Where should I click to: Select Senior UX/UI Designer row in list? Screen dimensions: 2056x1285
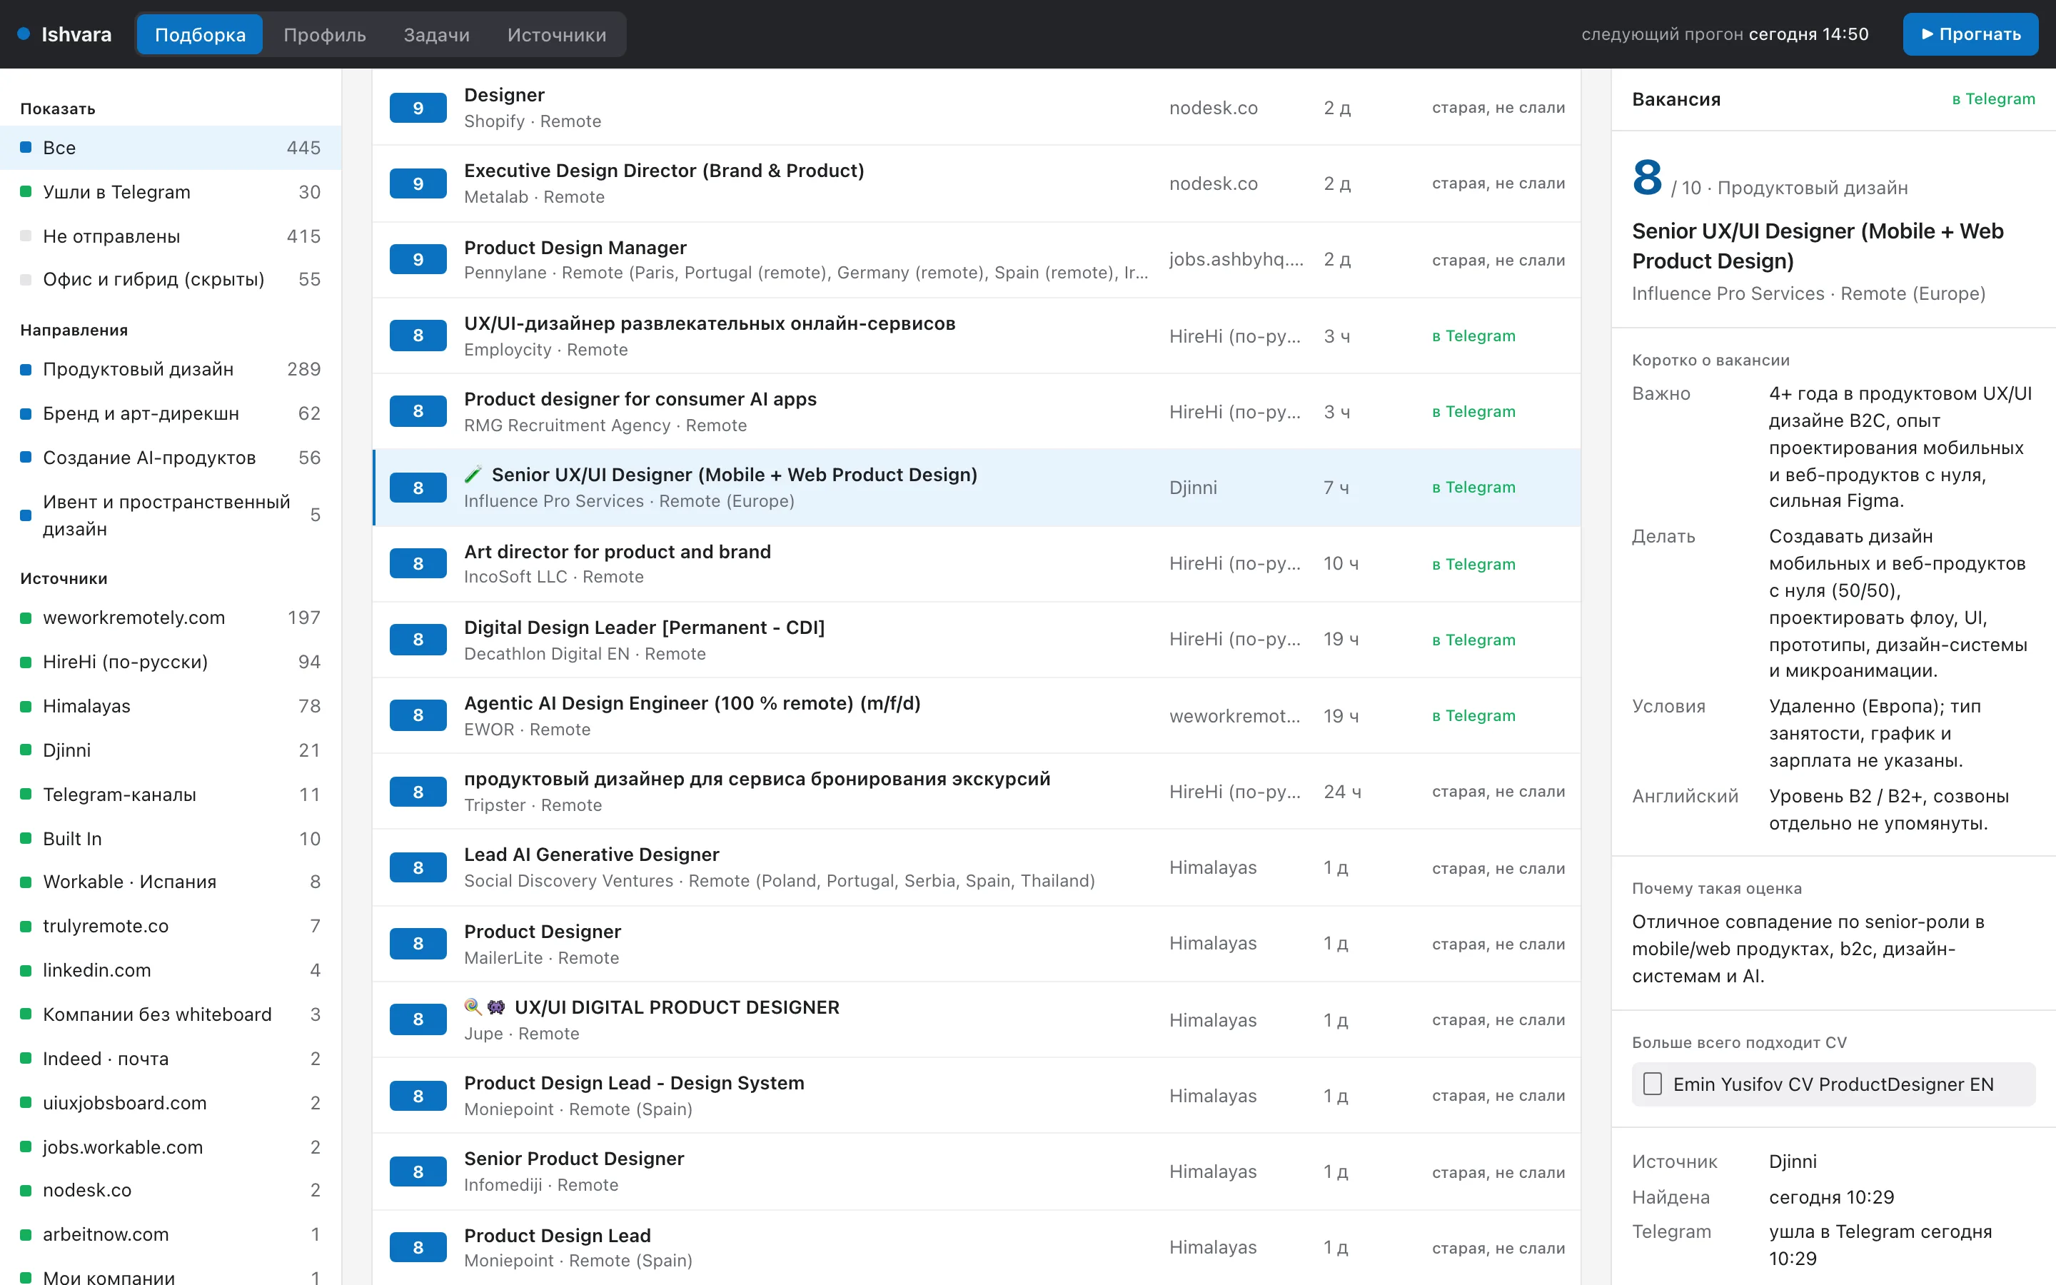pyautogui.click(x=976, y=488)
